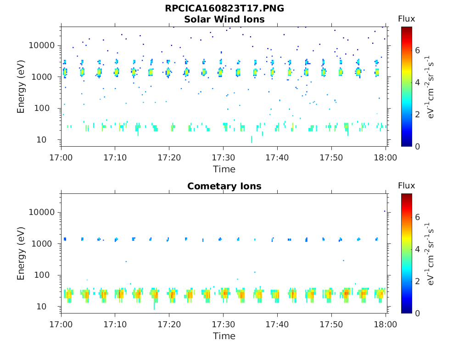Select Energy (eV) axis label of Solar Wind plot
Screen dimensions: 470x352
pos(21,86)
